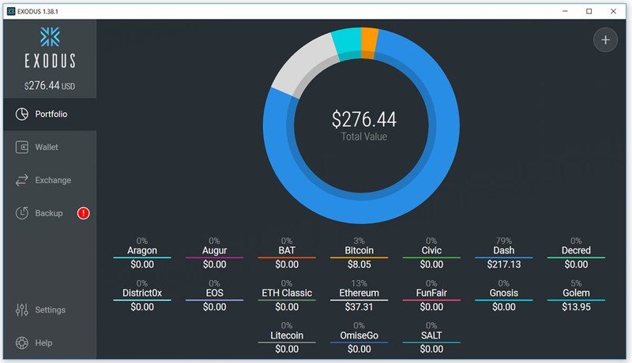
Task: Click the $217.13 Dash value
Action: coord(504,264)
